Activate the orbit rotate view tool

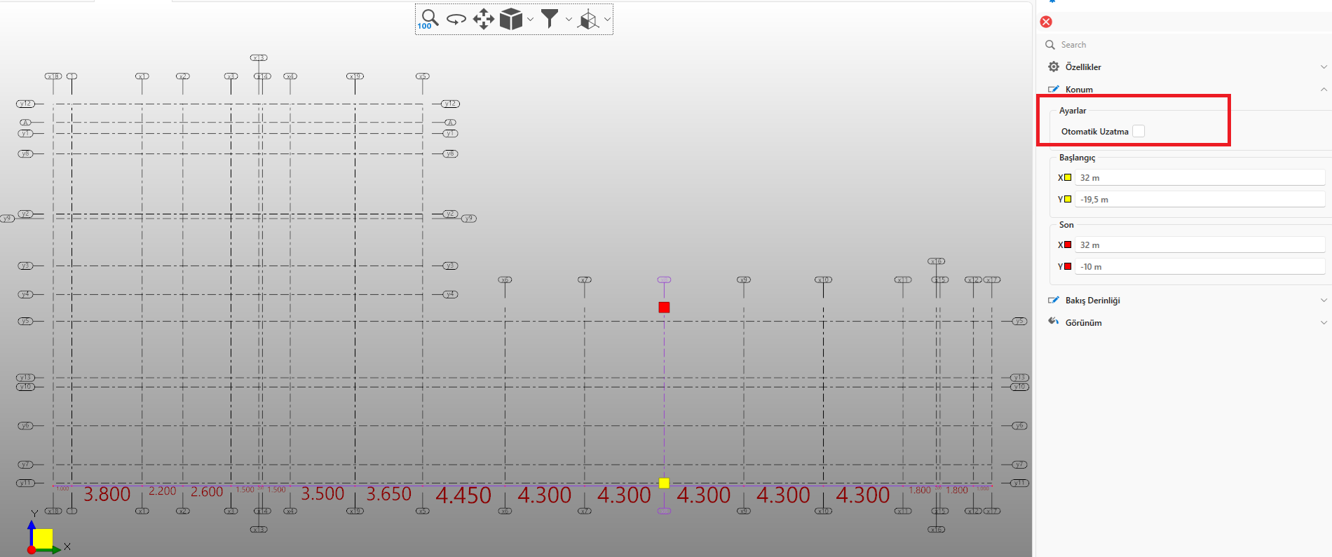456,19
